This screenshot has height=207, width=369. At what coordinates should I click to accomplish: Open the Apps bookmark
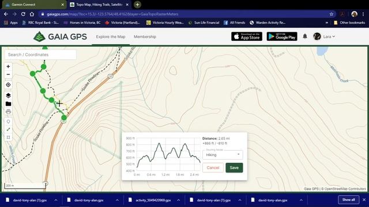(x=11, y=23)
